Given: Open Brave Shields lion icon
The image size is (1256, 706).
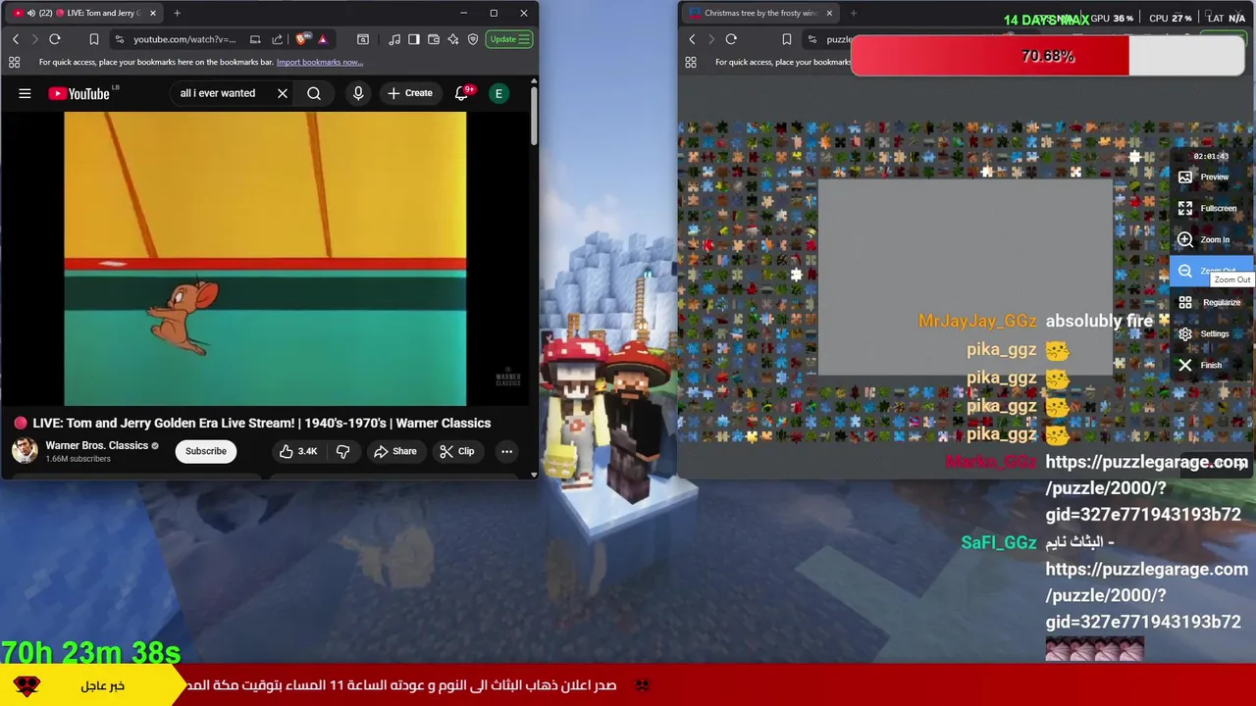Looking at the screenshot, I should point(300,39).
